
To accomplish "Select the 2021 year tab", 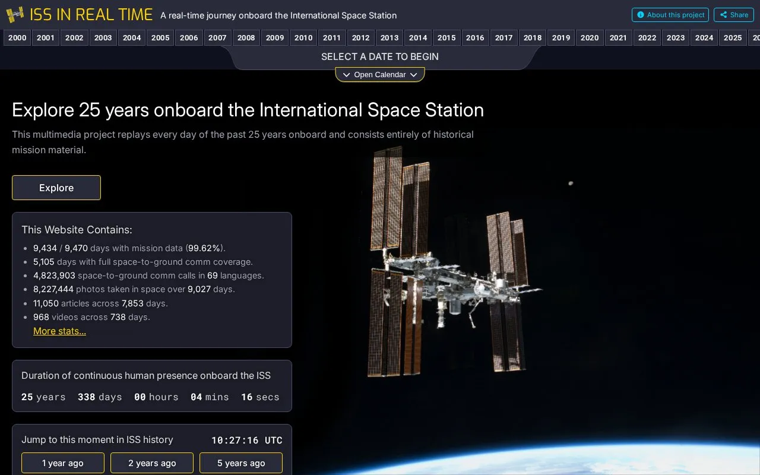I will 618,37.
